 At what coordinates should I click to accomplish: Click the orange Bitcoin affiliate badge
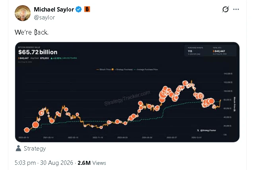tap(87, 9)
